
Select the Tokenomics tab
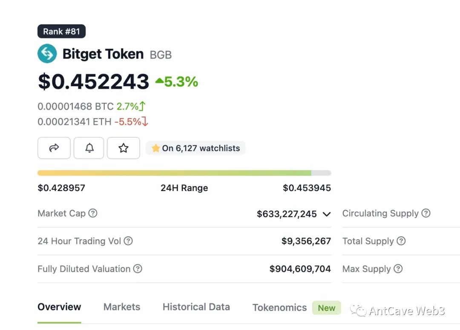(x=279, y=308)
